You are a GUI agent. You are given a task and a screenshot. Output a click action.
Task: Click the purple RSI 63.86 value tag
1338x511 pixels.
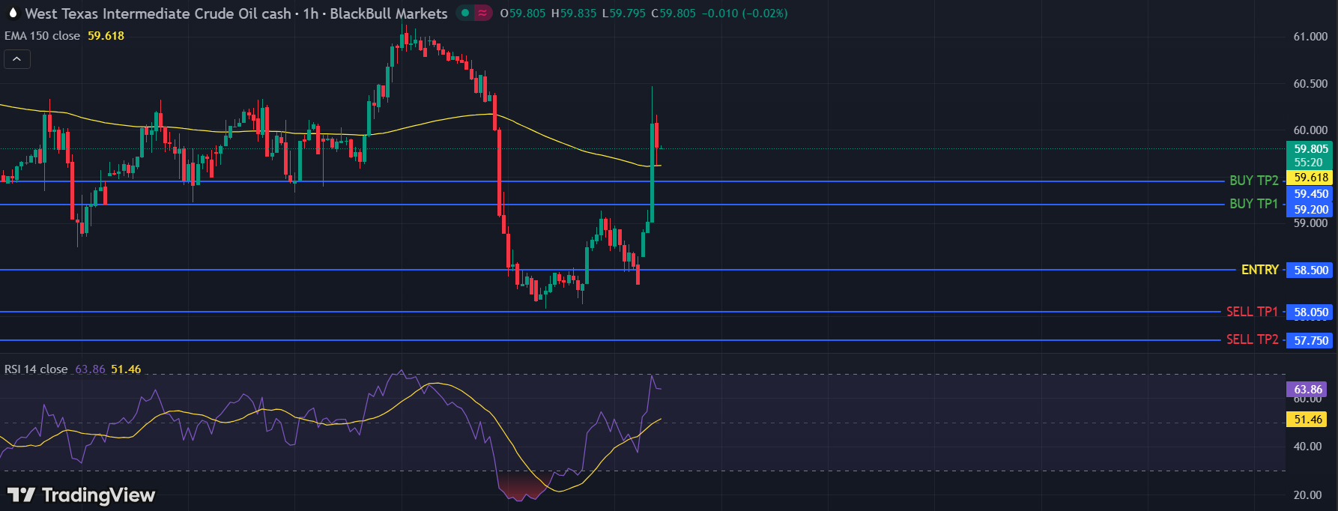(1307, 390)
